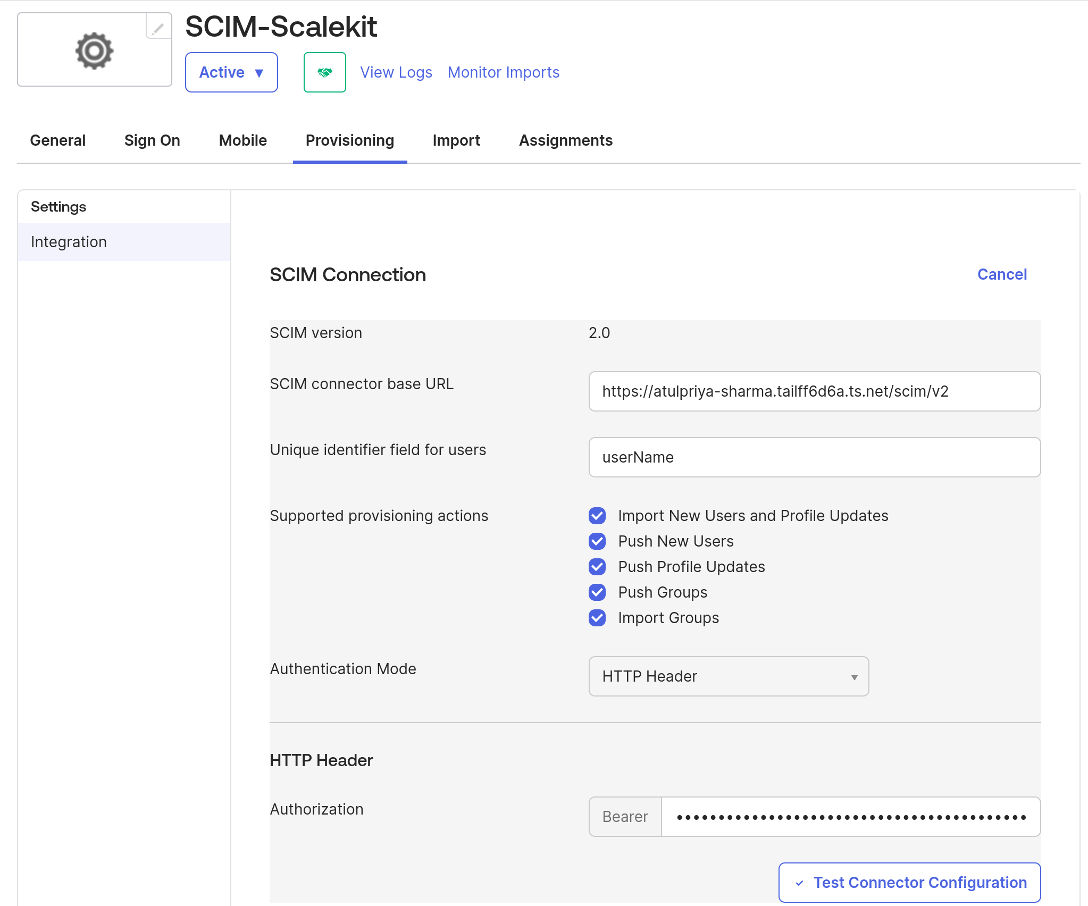
Task: Uncheck Push Profile Updates checkbox
Action: (x=597, y=567)
